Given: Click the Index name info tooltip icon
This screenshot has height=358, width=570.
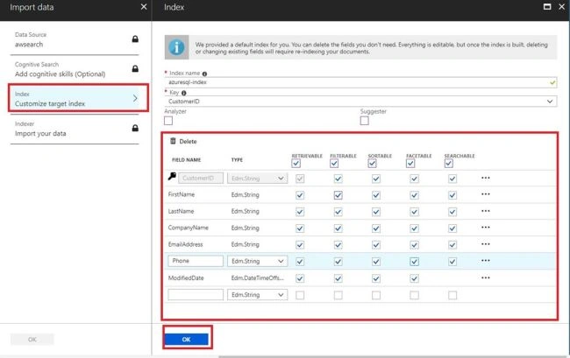Looking at the screenshot, I should click(204, 74).
